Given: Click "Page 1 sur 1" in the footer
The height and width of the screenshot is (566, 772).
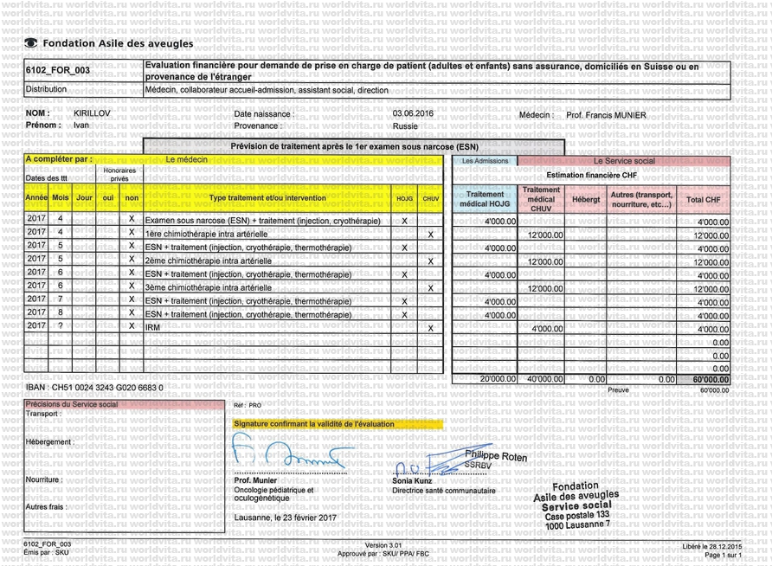Looking at the screenshot, I should click(723, 555).
